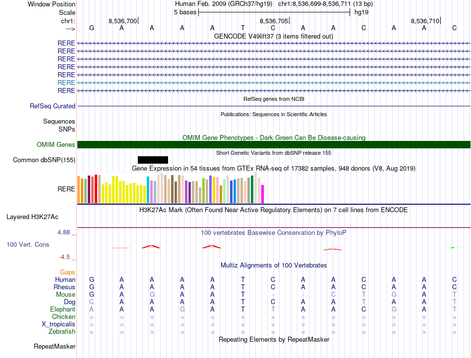
Task: Click the genome assembly title Human Feb. 2009 (GRCh37/hg19)
Action: (x=224, y=4)
